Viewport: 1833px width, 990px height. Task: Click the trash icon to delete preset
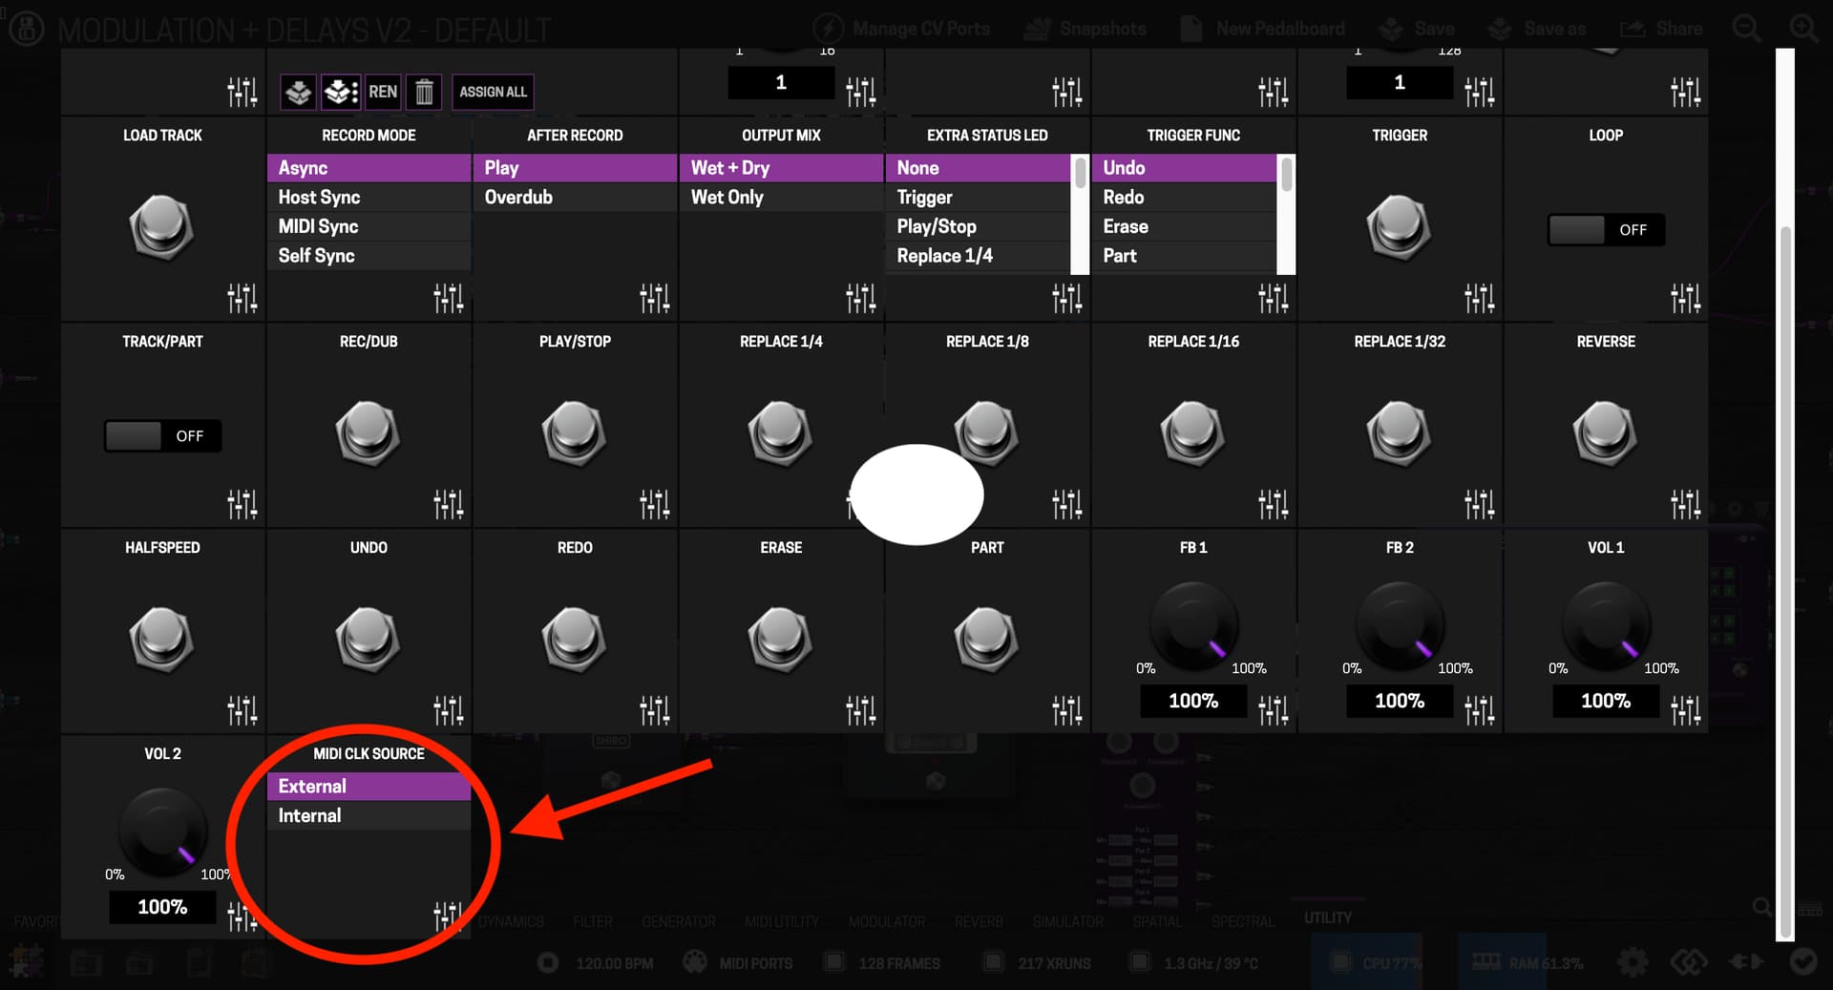(424, 92)
